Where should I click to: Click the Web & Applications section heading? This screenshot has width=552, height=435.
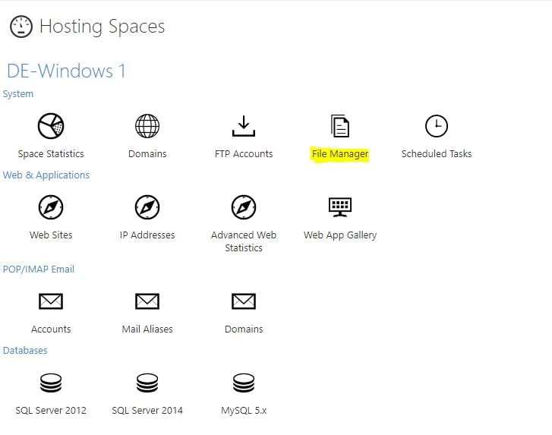click(x=46, y=175)
